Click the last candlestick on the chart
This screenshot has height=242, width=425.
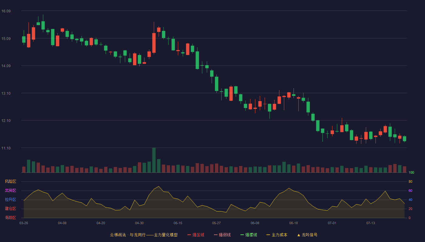pos(404,139)
